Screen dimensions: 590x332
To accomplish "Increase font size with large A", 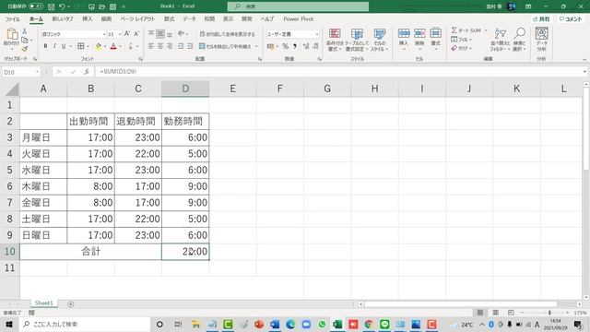I will pos(127,34).
